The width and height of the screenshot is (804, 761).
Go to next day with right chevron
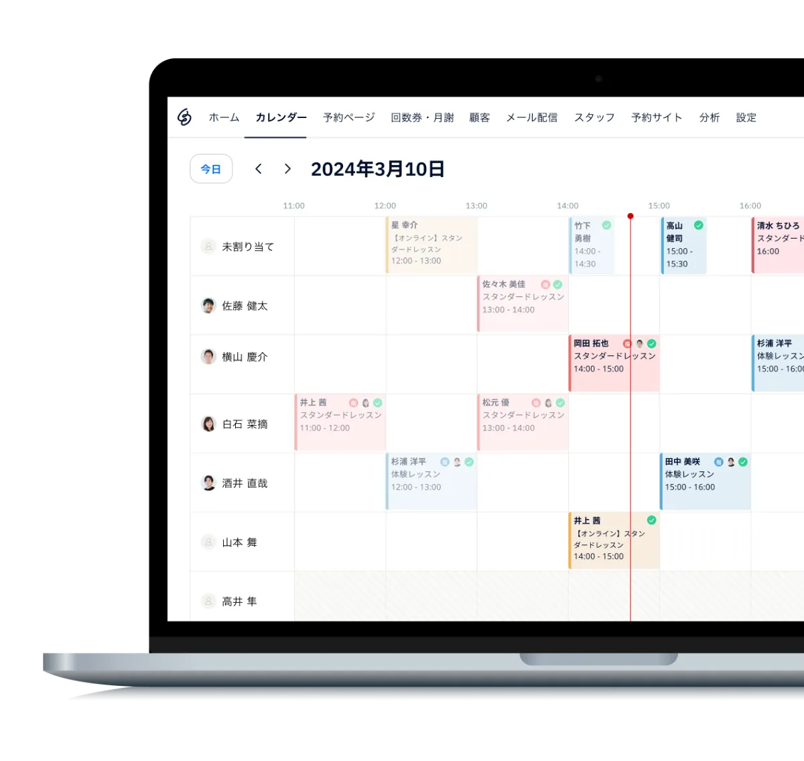coord(287,169)
